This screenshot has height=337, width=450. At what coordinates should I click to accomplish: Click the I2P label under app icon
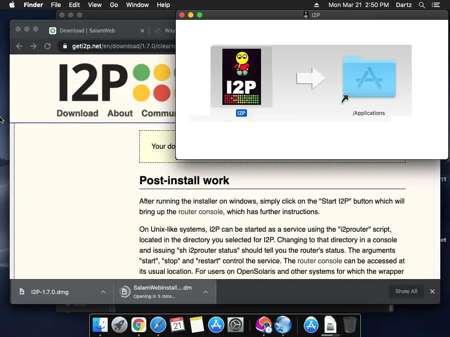(x=241, y=113)
